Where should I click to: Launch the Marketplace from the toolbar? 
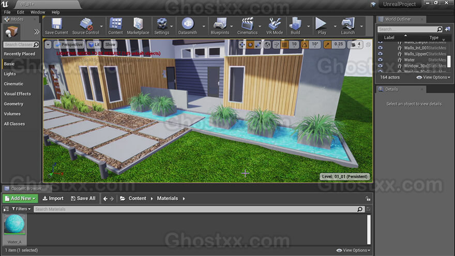tap(138, 26)
